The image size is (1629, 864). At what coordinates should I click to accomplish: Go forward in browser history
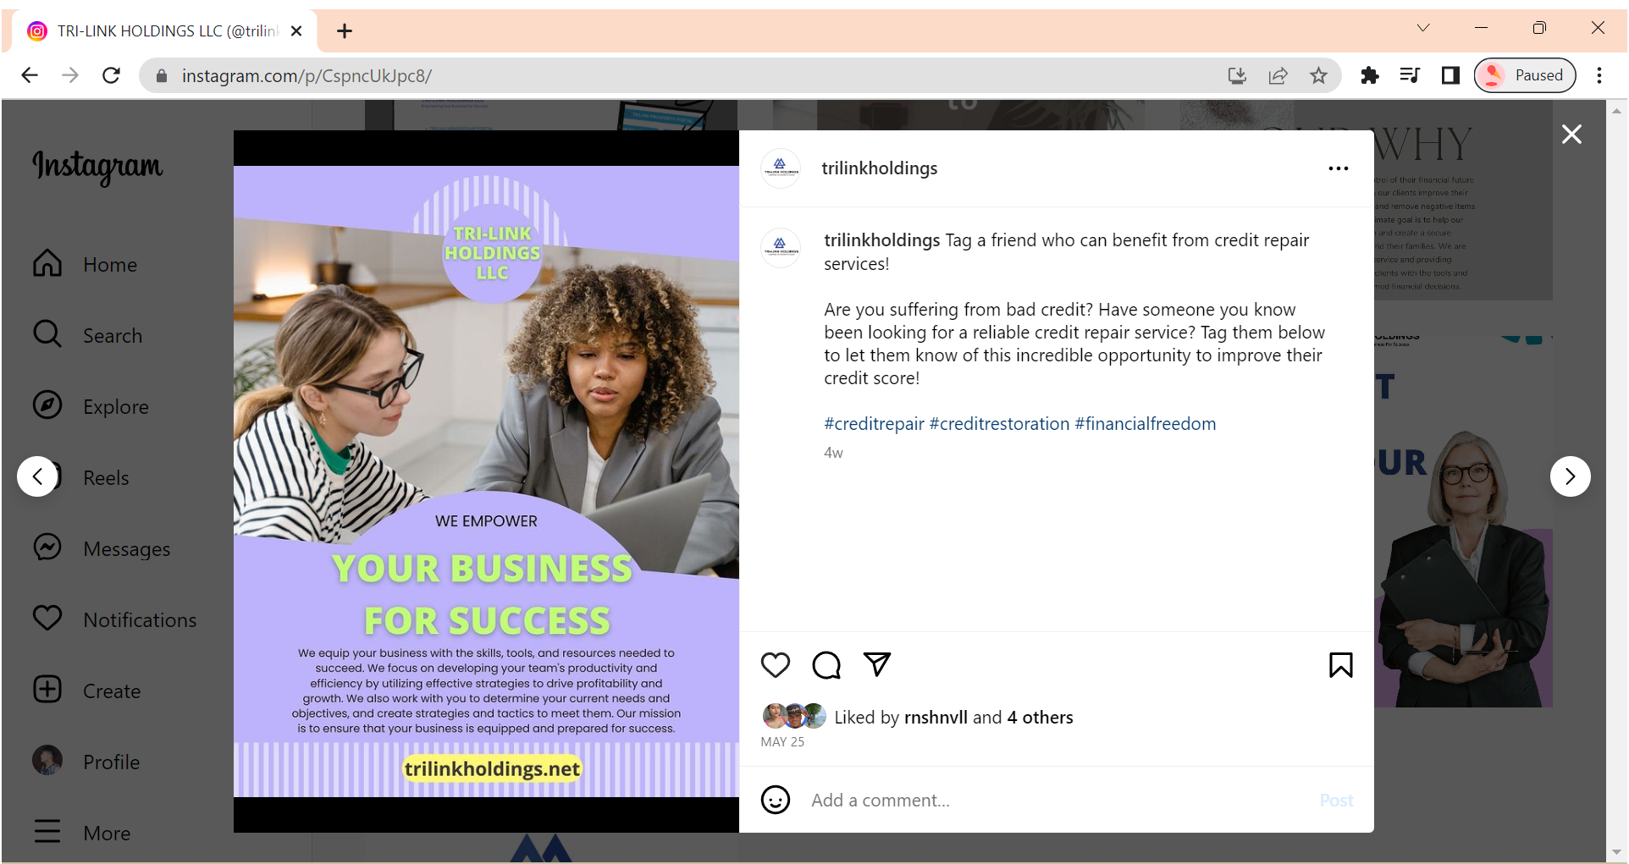(70, 75)
